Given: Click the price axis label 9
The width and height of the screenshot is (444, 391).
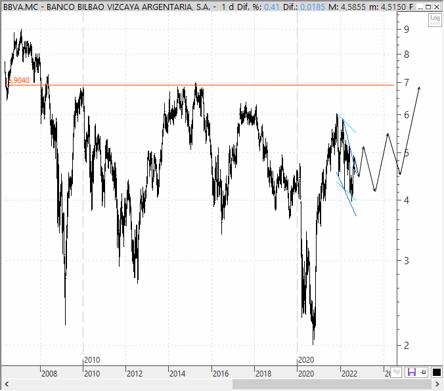Looking at the screenshot, I should [407, 29].
